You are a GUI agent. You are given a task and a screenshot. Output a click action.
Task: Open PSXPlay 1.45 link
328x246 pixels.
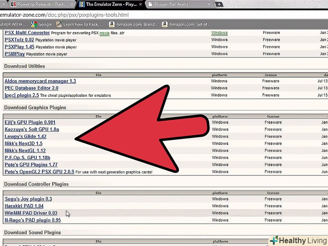coord(19,47)
